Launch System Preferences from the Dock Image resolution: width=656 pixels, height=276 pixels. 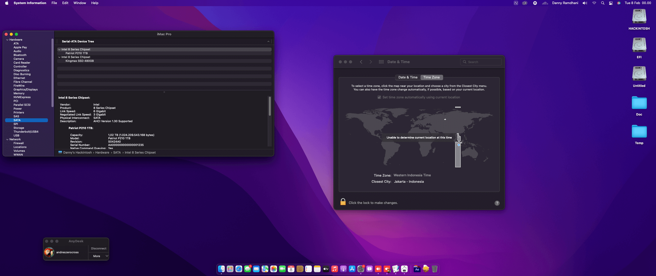pyautogui.click(x=361, y=269)
